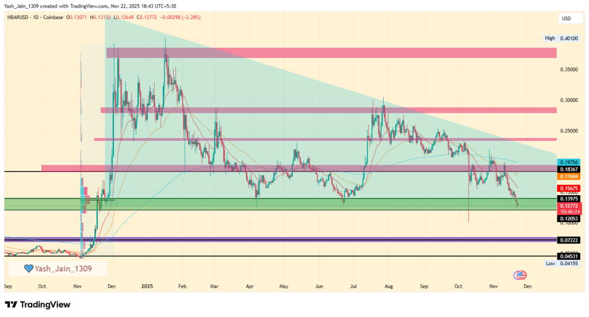Open the USD currency selector
This screenshot has width=589, height=317.
point(568,19)
